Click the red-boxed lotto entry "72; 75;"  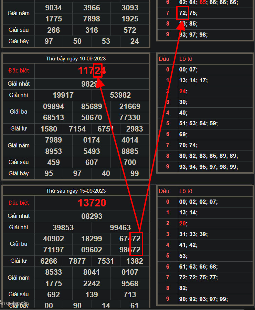[x=188, y=13]
